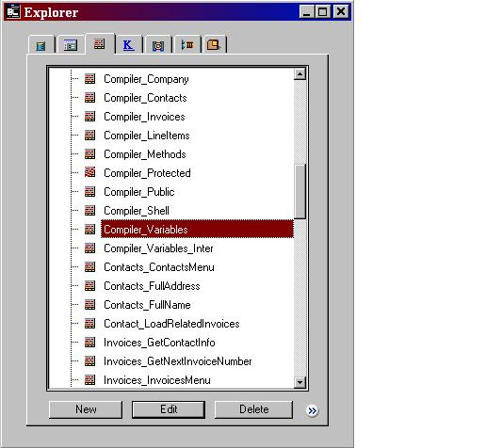Click the icon next to Invoices_InvoicesMenu
The height and width of the screenshot is (448, 502).
(x=90, y=380)
